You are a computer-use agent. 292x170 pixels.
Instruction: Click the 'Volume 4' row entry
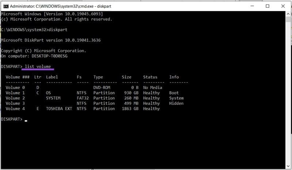15,109
